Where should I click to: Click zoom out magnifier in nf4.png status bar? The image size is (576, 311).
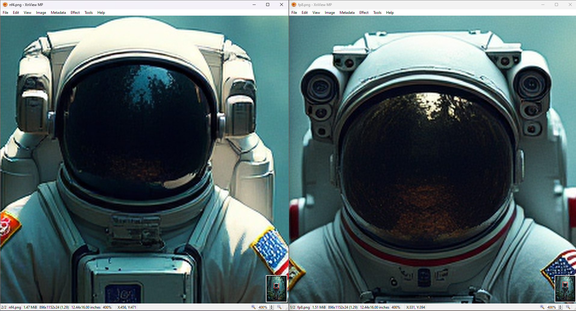click(279, 307)
